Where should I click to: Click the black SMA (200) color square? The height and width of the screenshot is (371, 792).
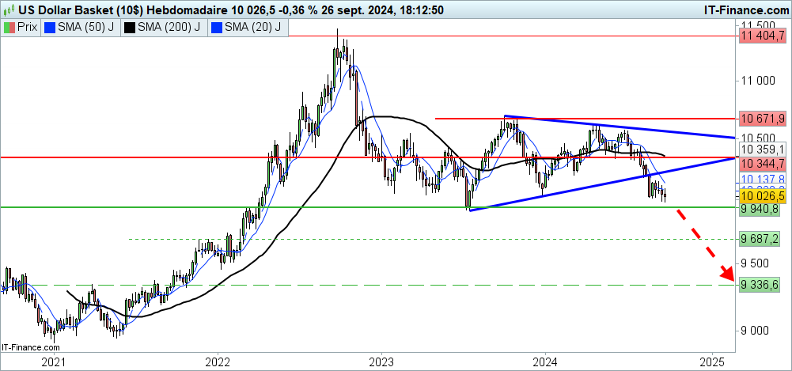[131, 28]
